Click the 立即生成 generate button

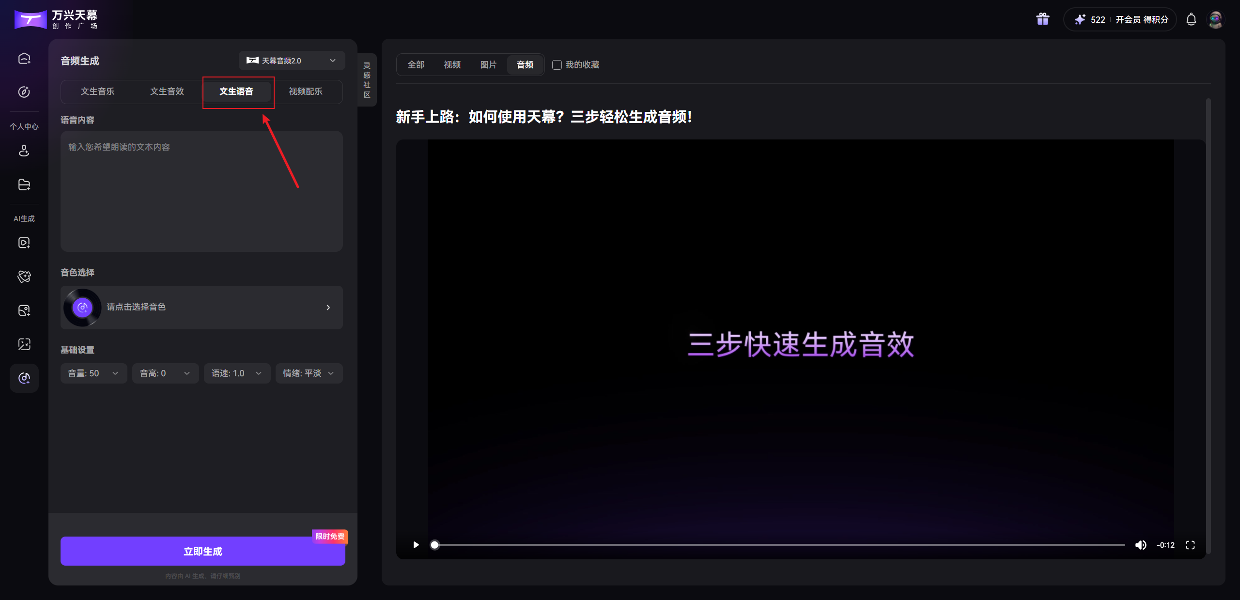pyautogui.click(x=202, y=551)
